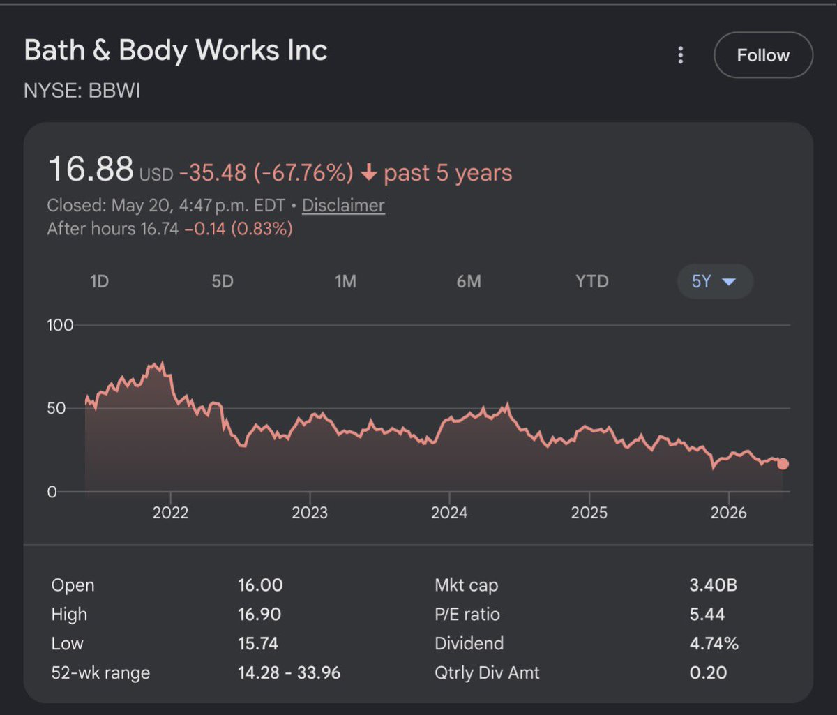
Task: Expand the 5Y range dropdown
Action: coord(715,282)
